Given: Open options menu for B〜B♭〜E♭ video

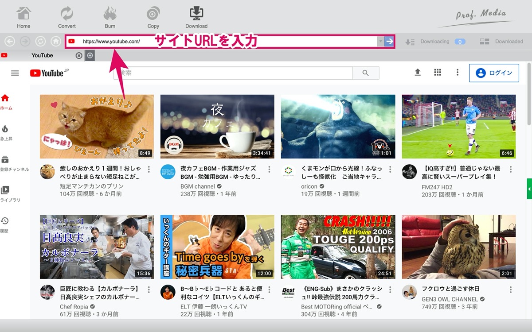Looking at the screenshot, I should point(269,290).
